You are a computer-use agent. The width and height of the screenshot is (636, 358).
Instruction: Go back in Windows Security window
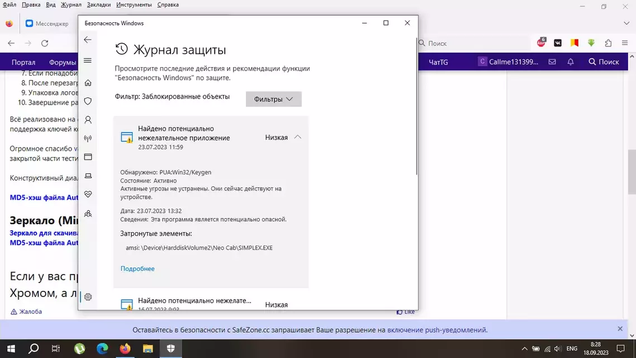tap(88, 40)
